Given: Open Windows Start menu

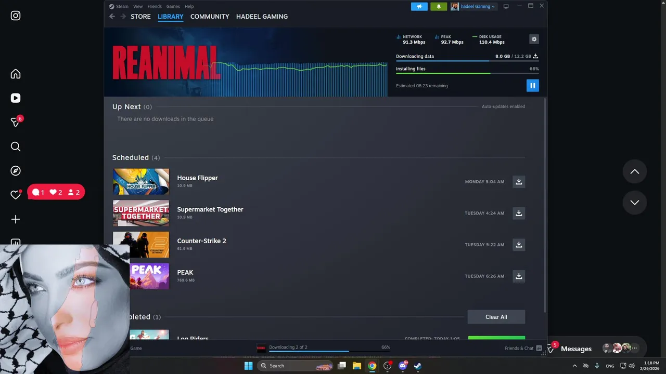Looking at the screenshot, I should 249,366.
